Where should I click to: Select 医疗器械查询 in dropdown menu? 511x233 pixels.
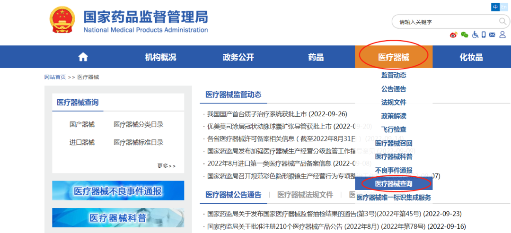point(394,184)
